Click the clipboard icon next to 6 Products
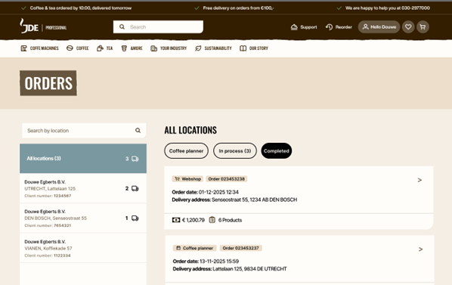The height and width of the screenshot is (285, 452). coord(212,220)
